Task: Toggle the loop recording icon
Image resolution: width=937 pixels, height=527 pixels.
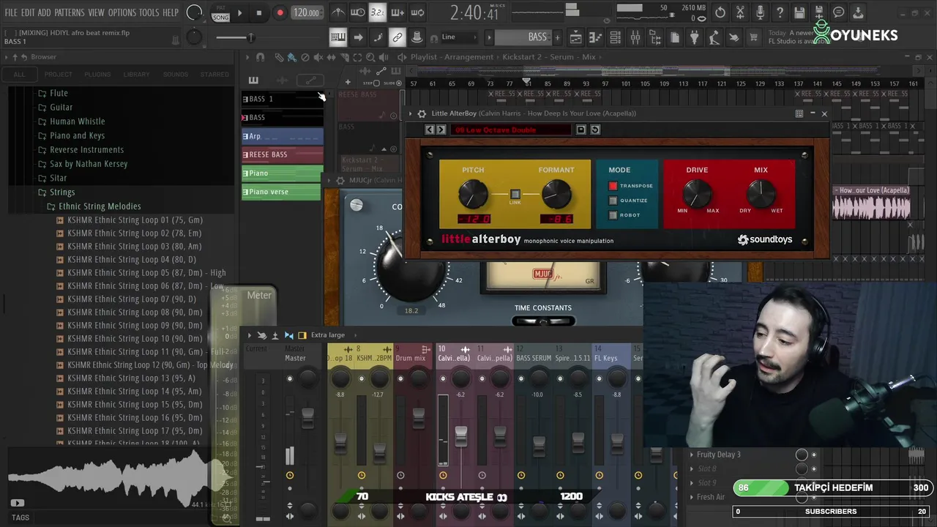Action: click(x=418, y=12)
